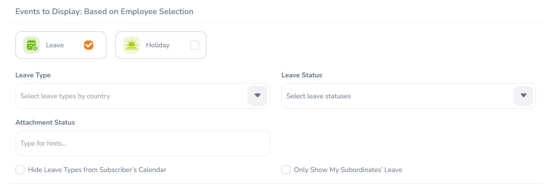Click the 'Leave Status' field label
This screenshot has height=192, width=551.
pyautogui.click(x=302, y=75)
